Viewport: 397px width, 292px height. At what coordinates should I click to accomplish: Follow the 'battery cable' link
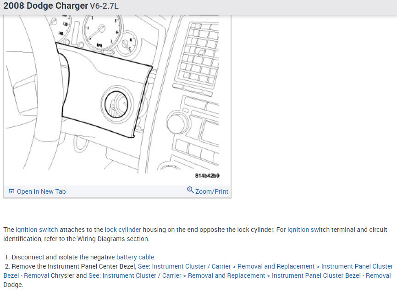(x=135, y=257)
